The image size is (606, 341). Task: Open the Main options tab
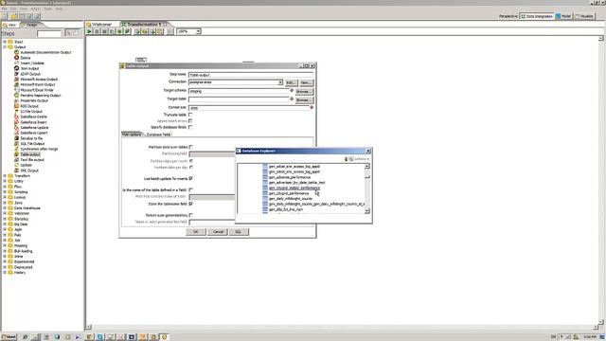(132, 135)
